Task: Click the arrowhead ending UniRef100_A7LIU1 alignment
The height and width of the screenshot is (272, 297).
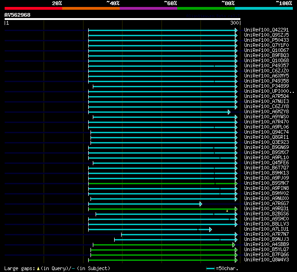Action: 211,230
